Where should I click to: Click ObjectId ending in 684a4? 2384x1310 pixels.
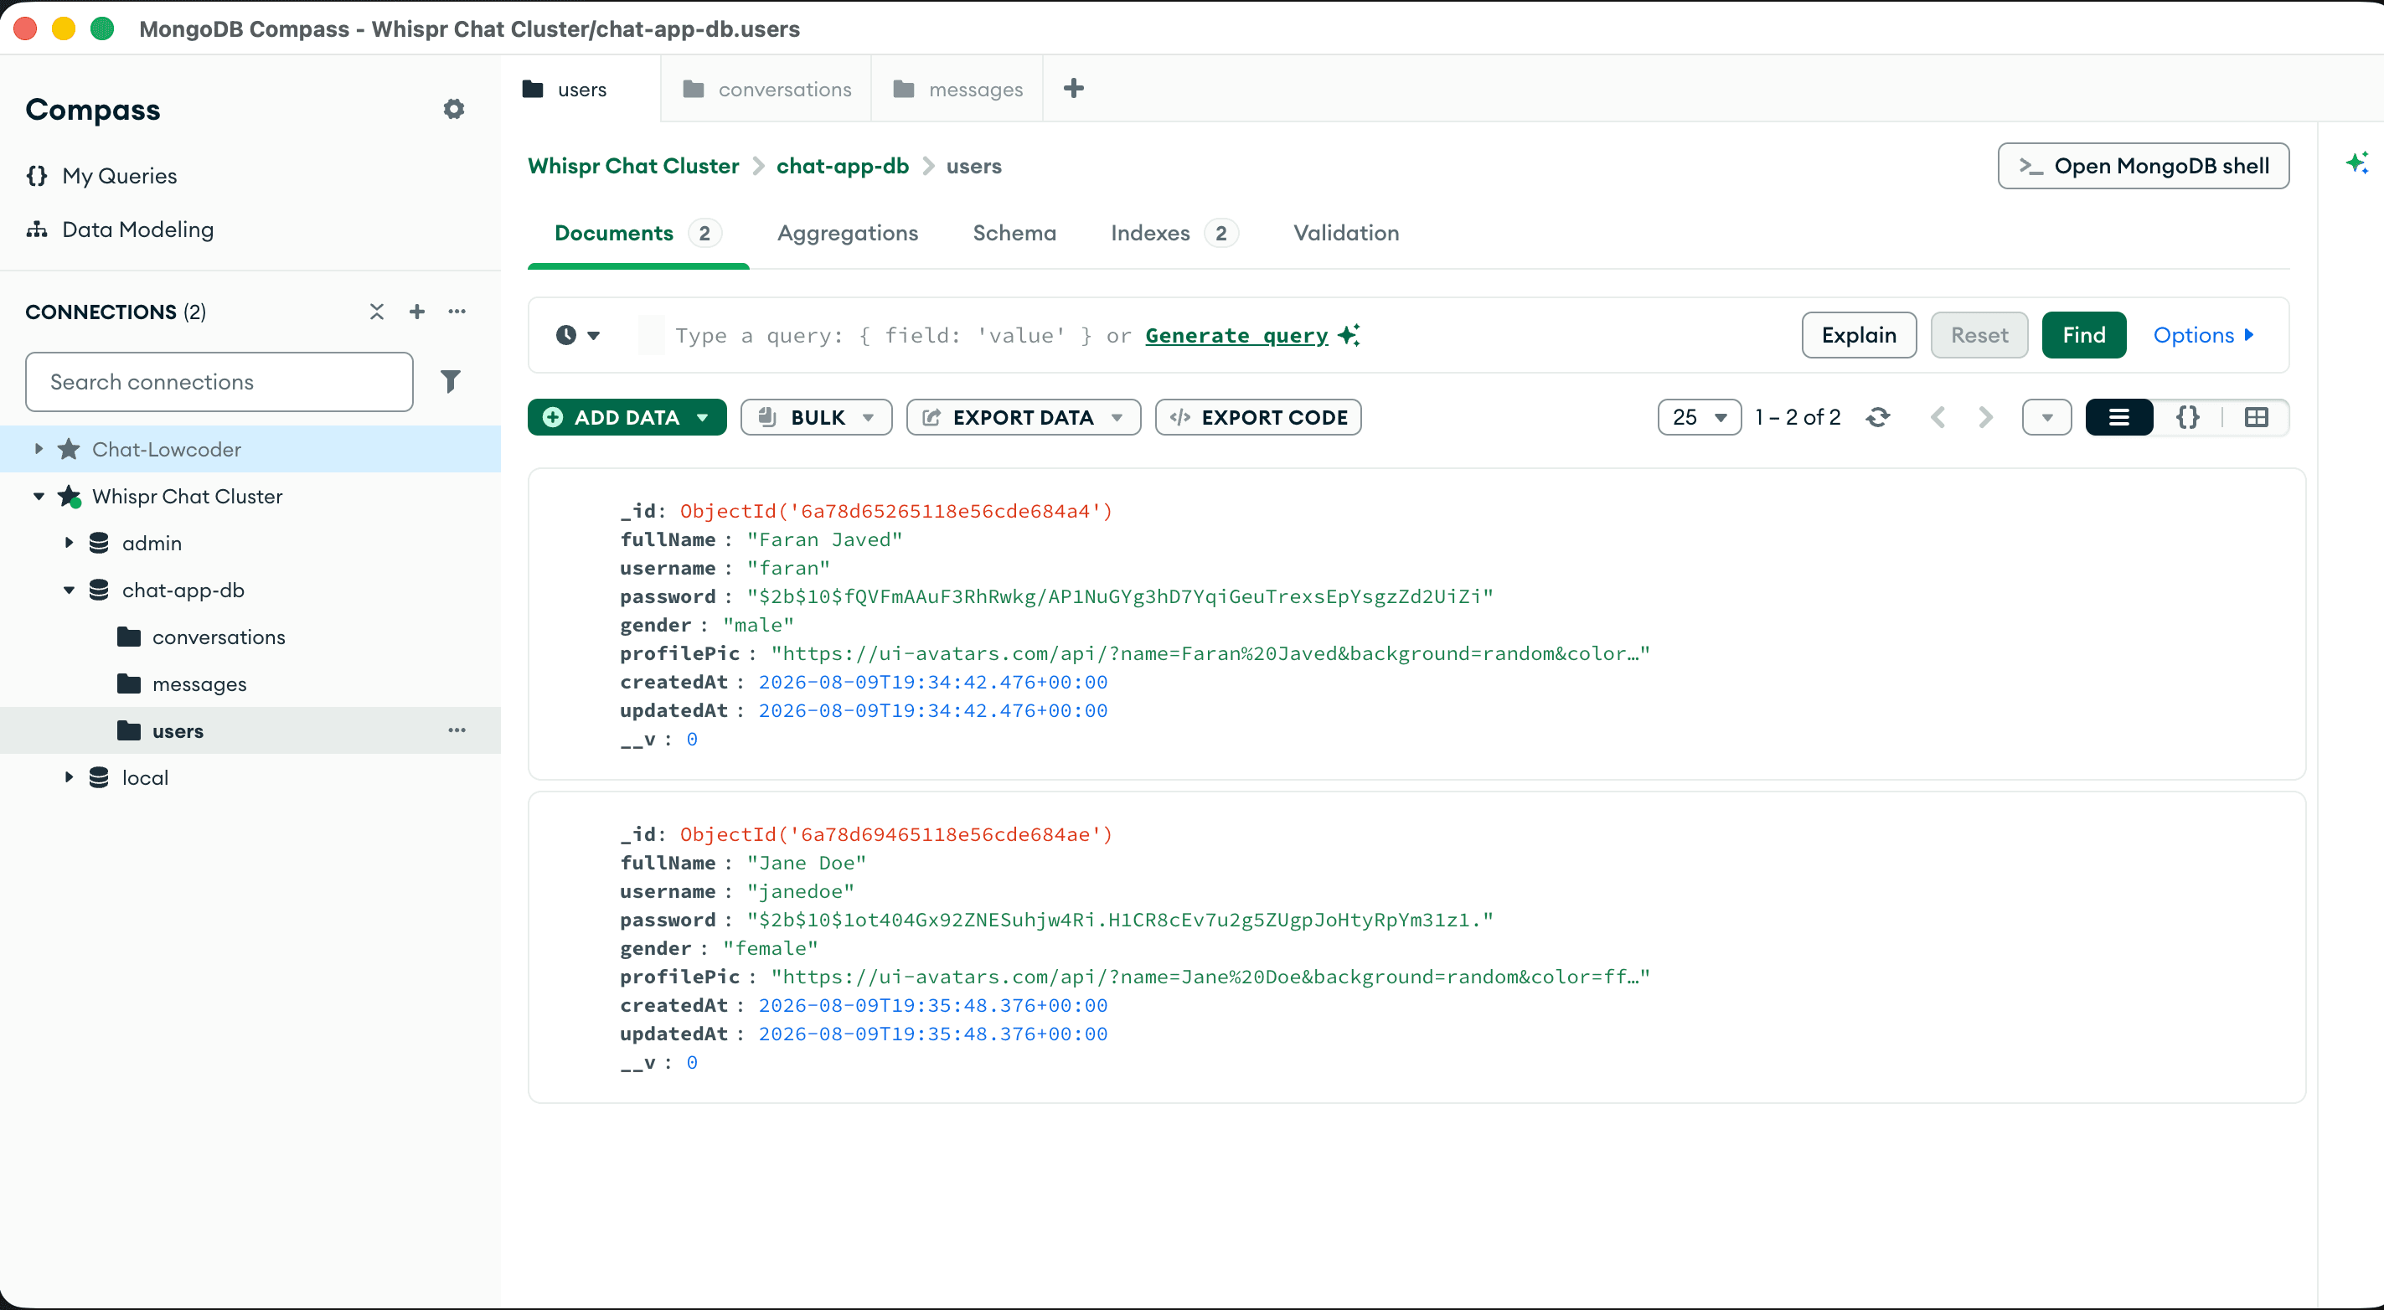[x=895, y=512]
